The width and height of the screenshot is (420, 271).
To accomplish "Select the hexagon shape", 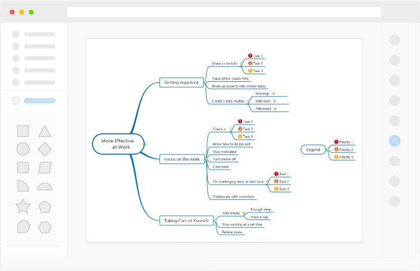I will coord(44,227).
